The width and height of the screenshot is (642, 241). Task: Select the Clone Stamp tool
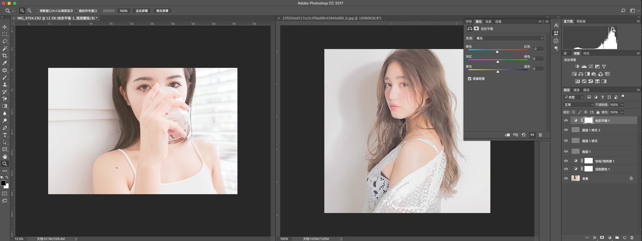(5, 84)
